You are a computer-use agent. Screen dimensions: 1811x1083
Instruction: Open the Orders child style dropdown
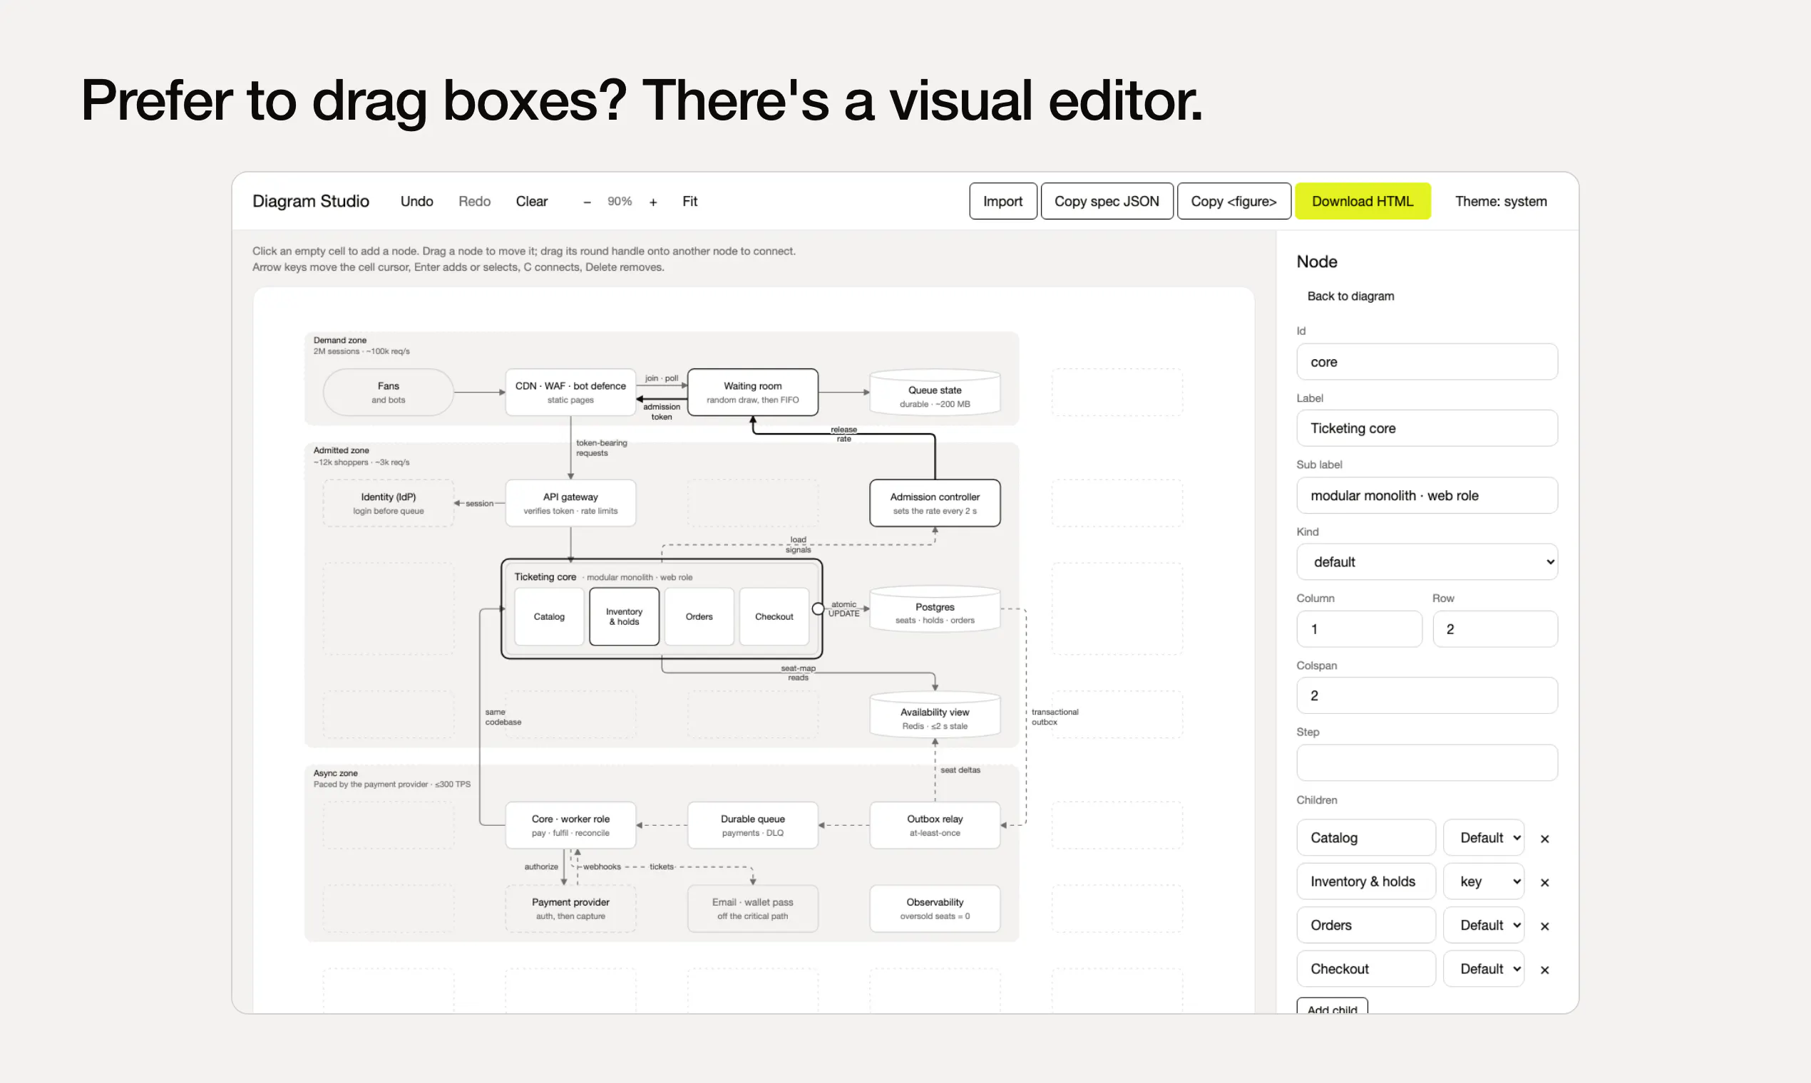click(x=1484, y=926)
